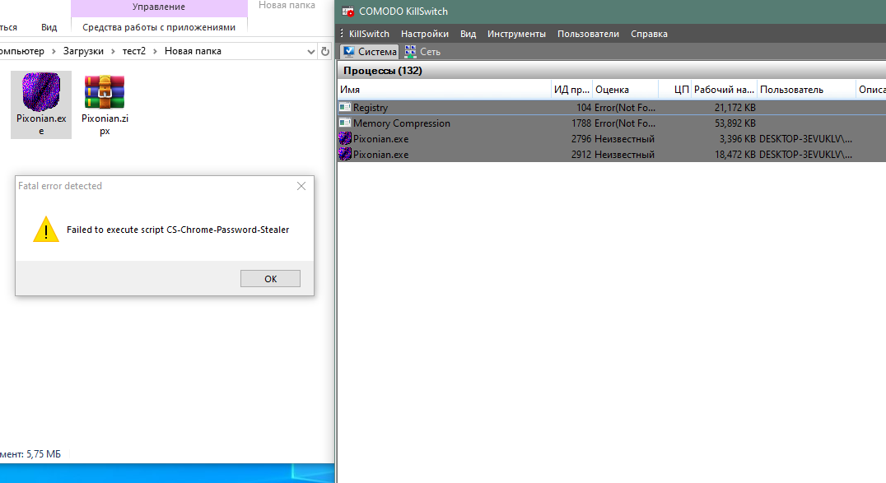
Task: Open the Управление contextual ribbon tab
Action: coord(159,7)
